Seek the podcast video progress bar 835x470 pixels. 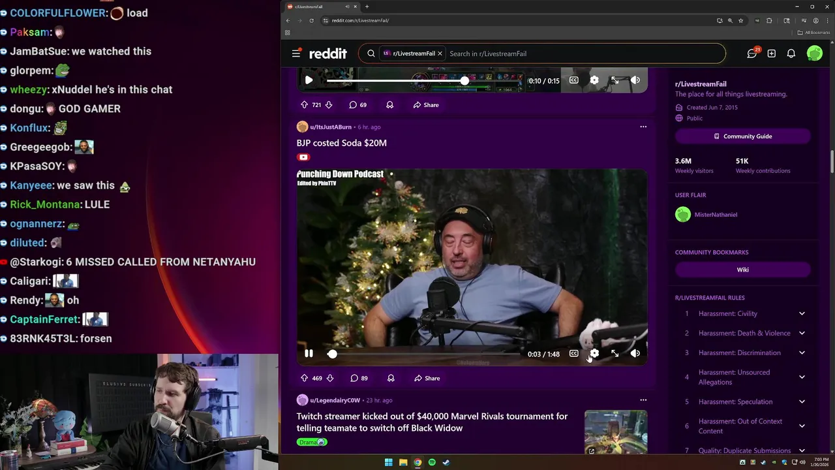(x=424, y=354)
